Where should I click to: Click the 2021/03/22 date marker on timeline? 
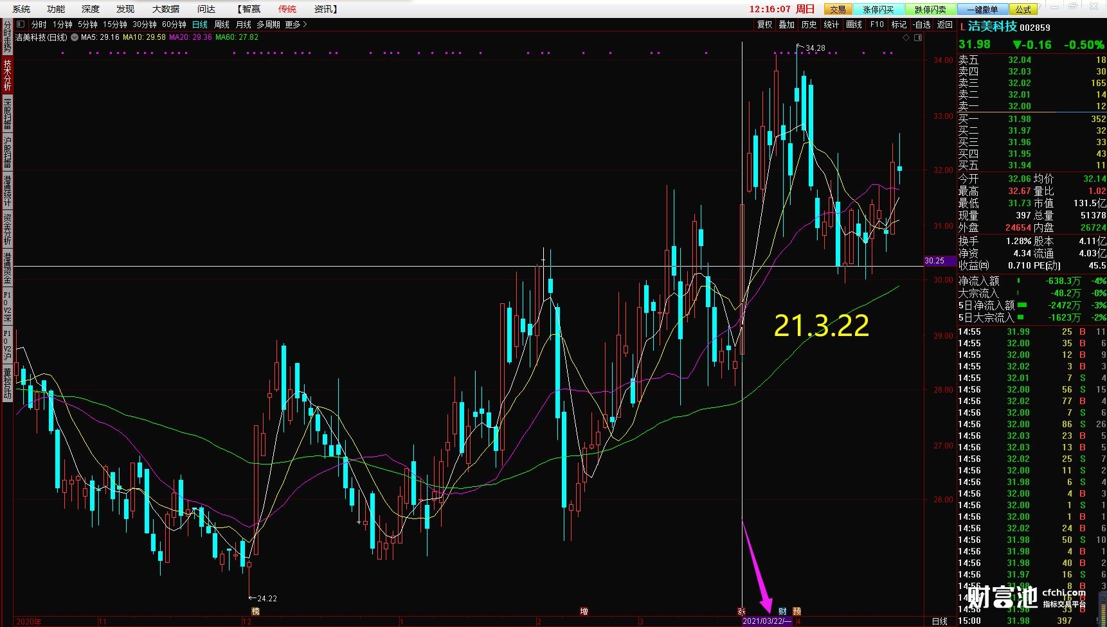[767, 621]
